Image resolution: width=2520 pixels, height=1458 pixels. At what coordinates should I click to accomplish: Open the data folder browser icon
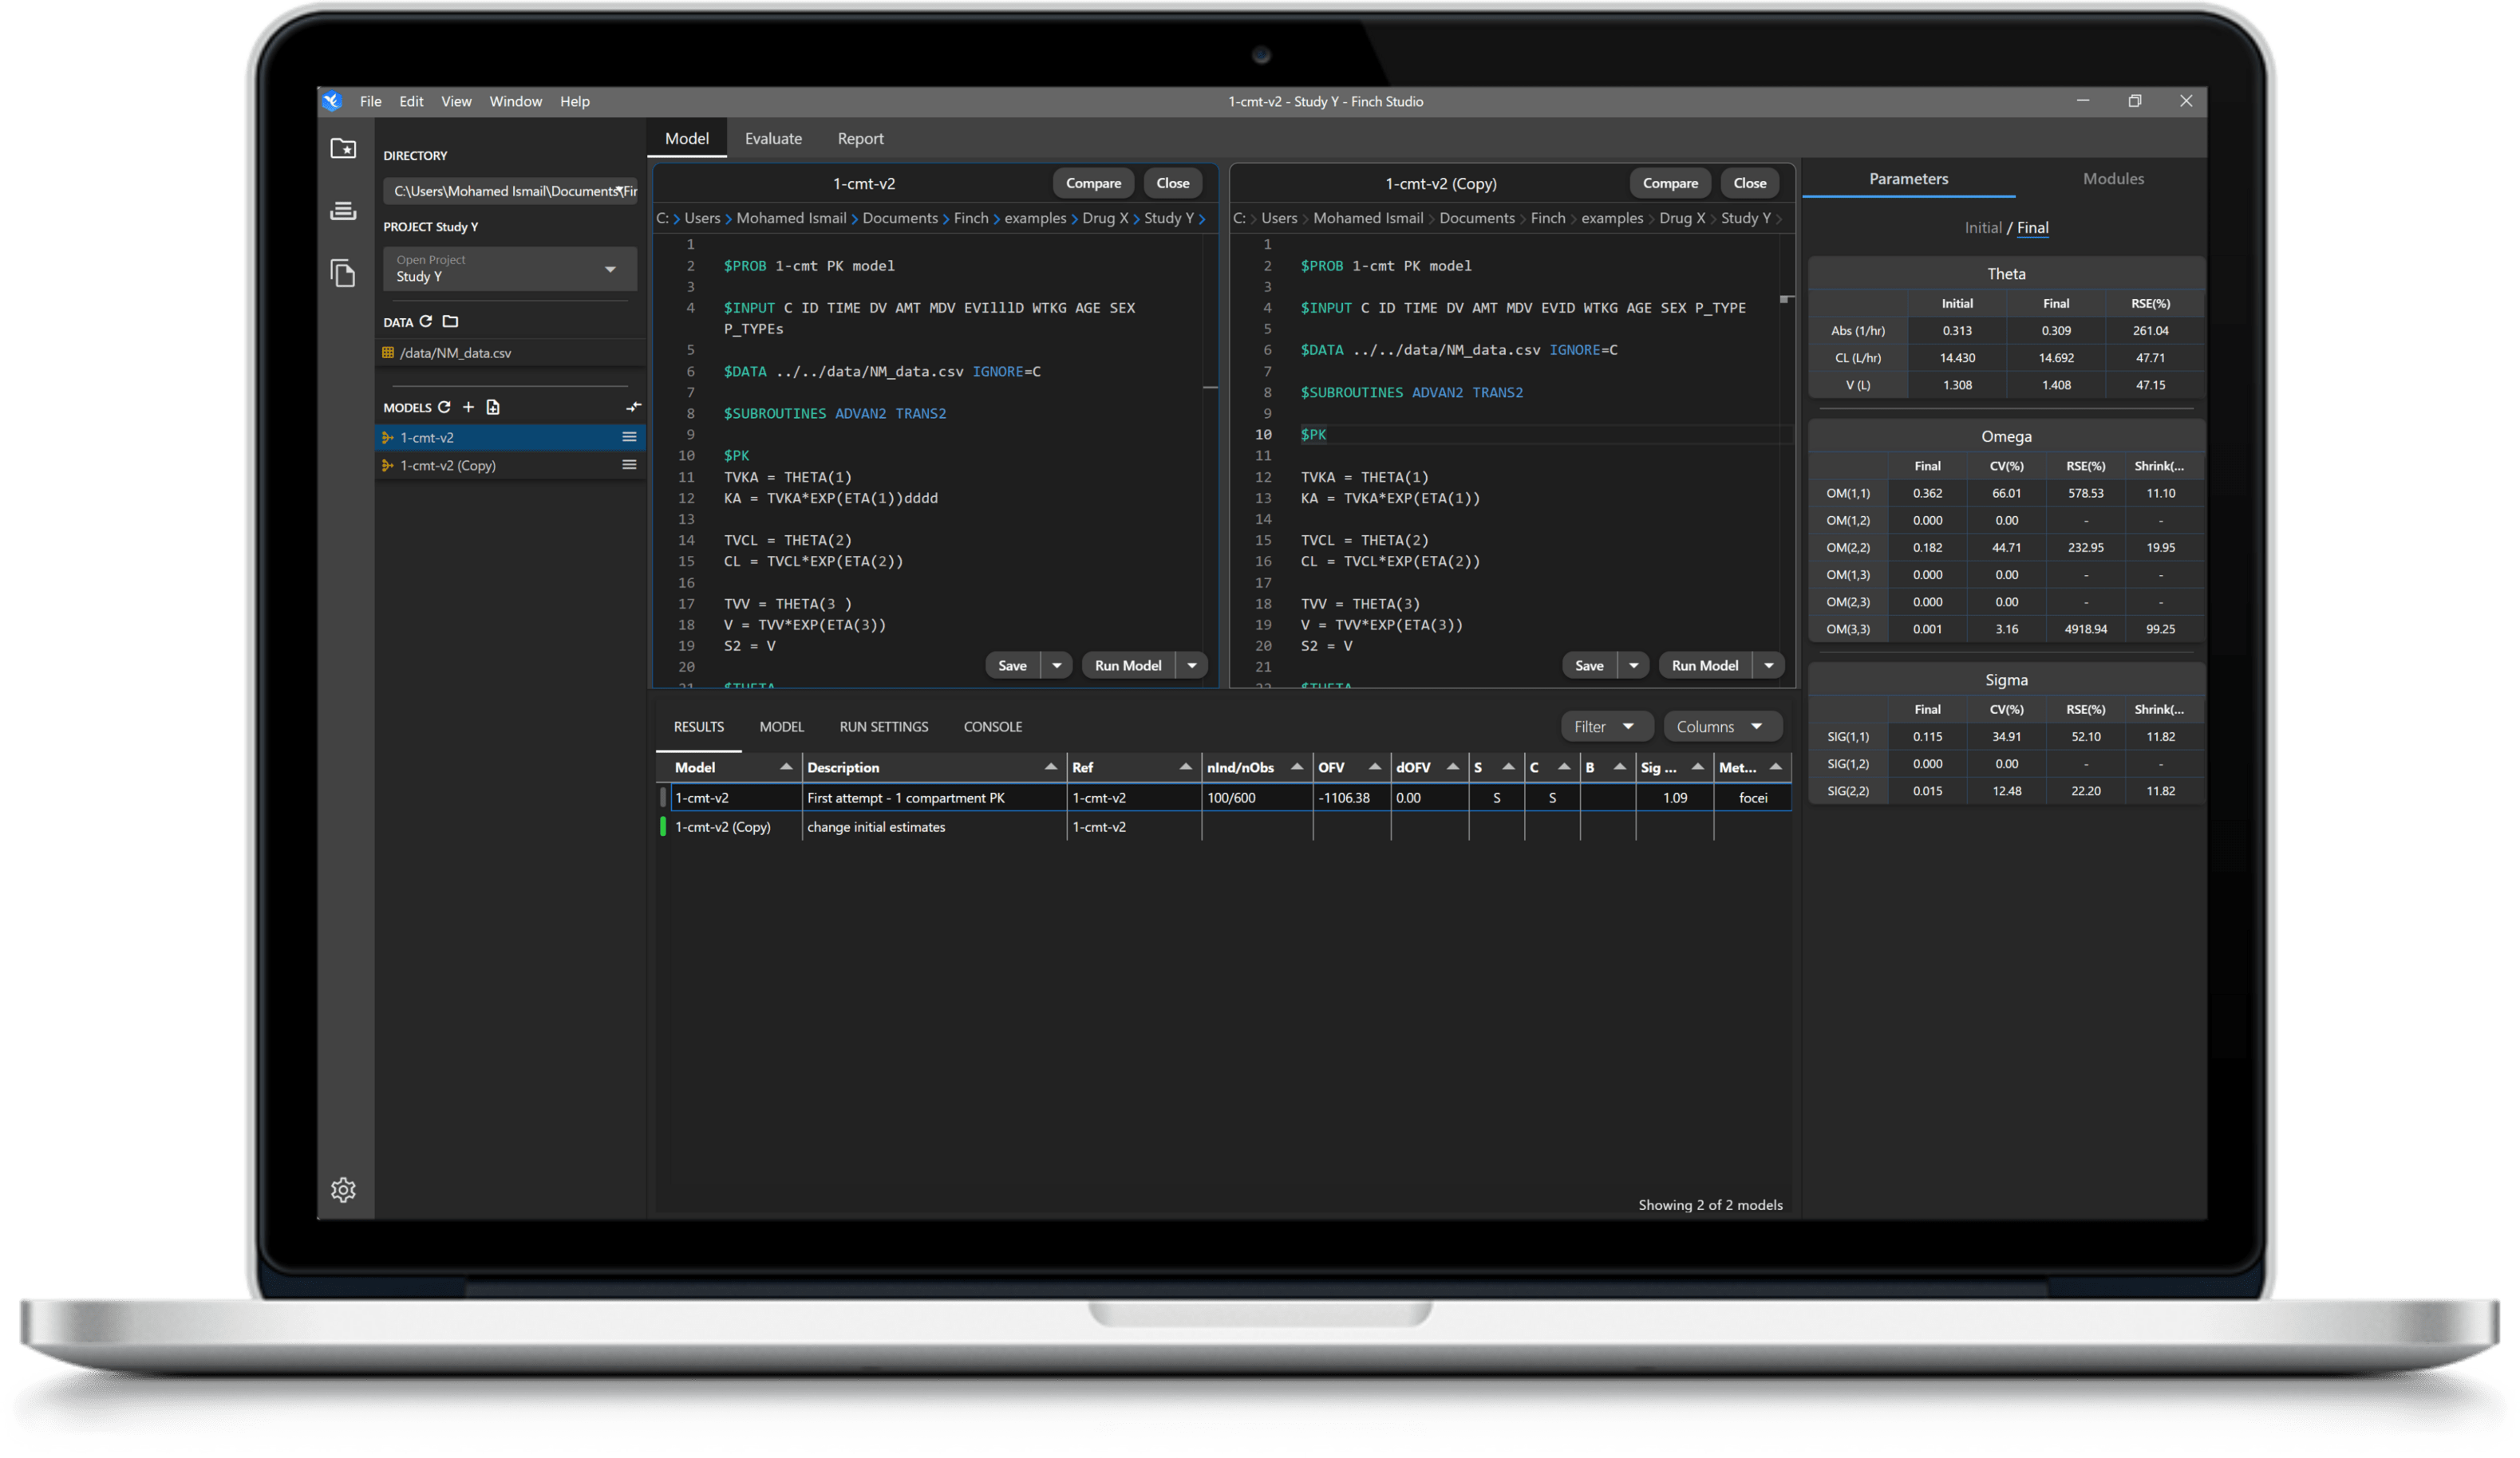click(x=450, y=321)
